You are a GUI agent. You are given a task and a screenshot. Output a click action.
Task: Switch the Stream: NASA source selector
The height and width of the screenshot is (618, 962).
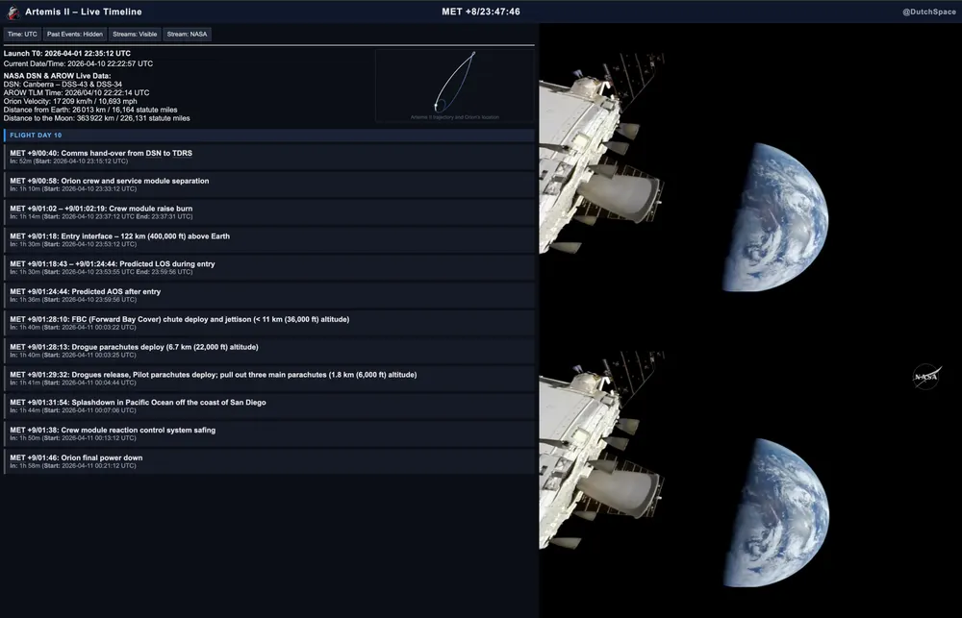coord(187,34)
